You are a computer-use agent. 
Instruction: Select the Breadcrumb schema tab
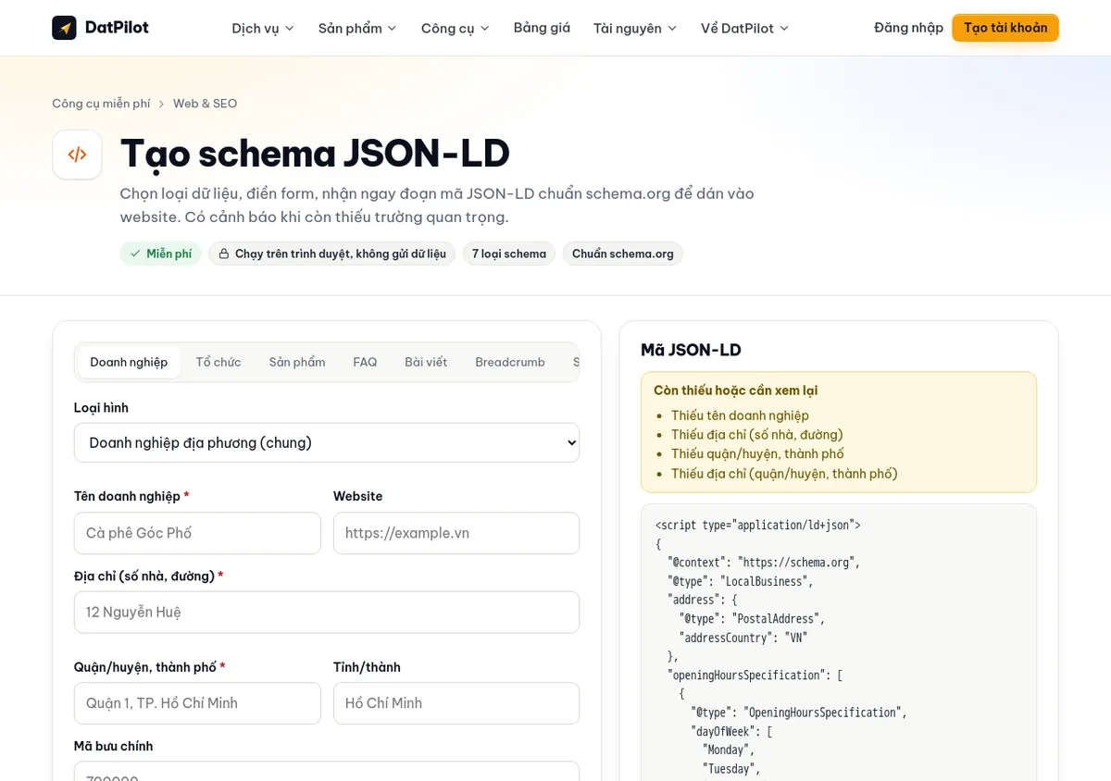click(x=510, y=362)
